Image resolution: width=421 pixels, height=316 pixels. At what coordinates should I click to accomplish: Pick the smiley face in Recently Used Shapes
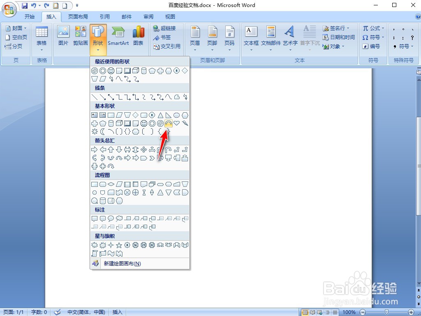(111, 71)
